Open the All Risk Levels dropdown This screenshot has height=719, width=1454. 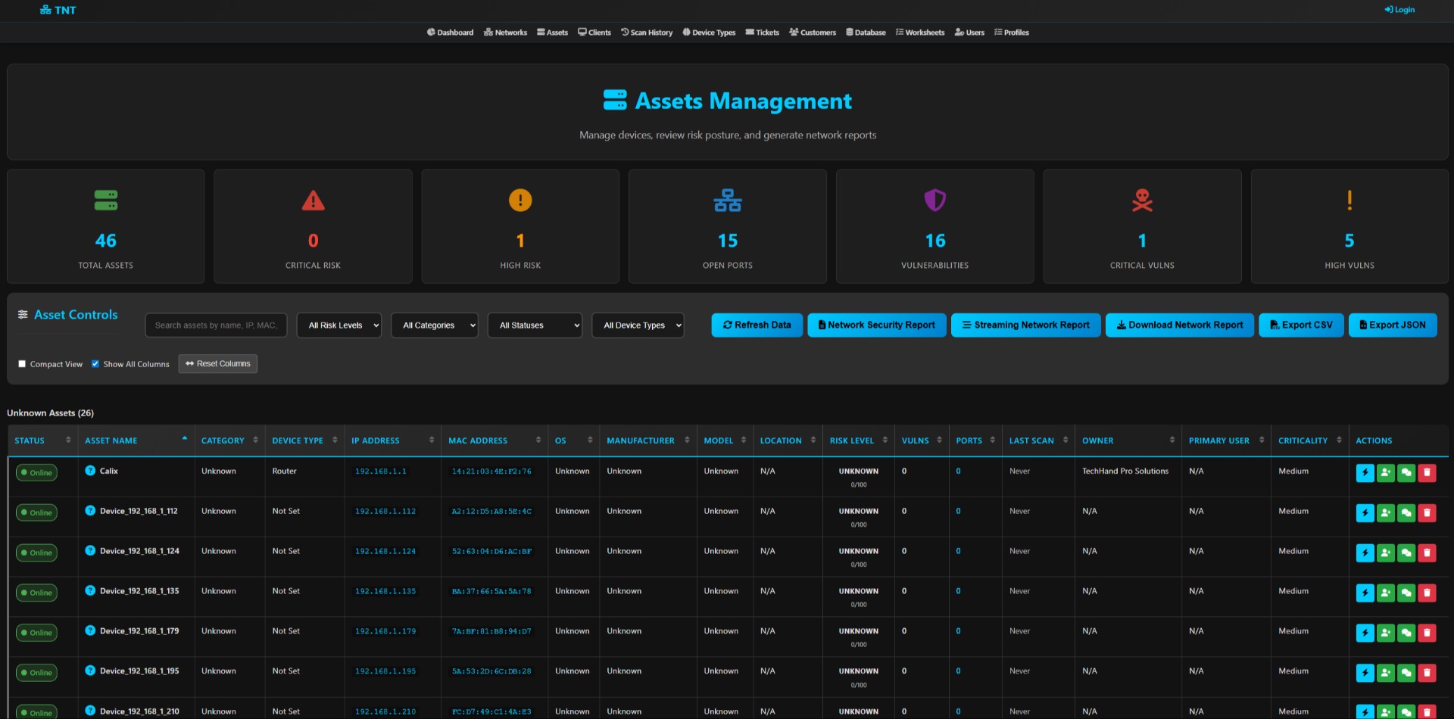click(339, 325)
